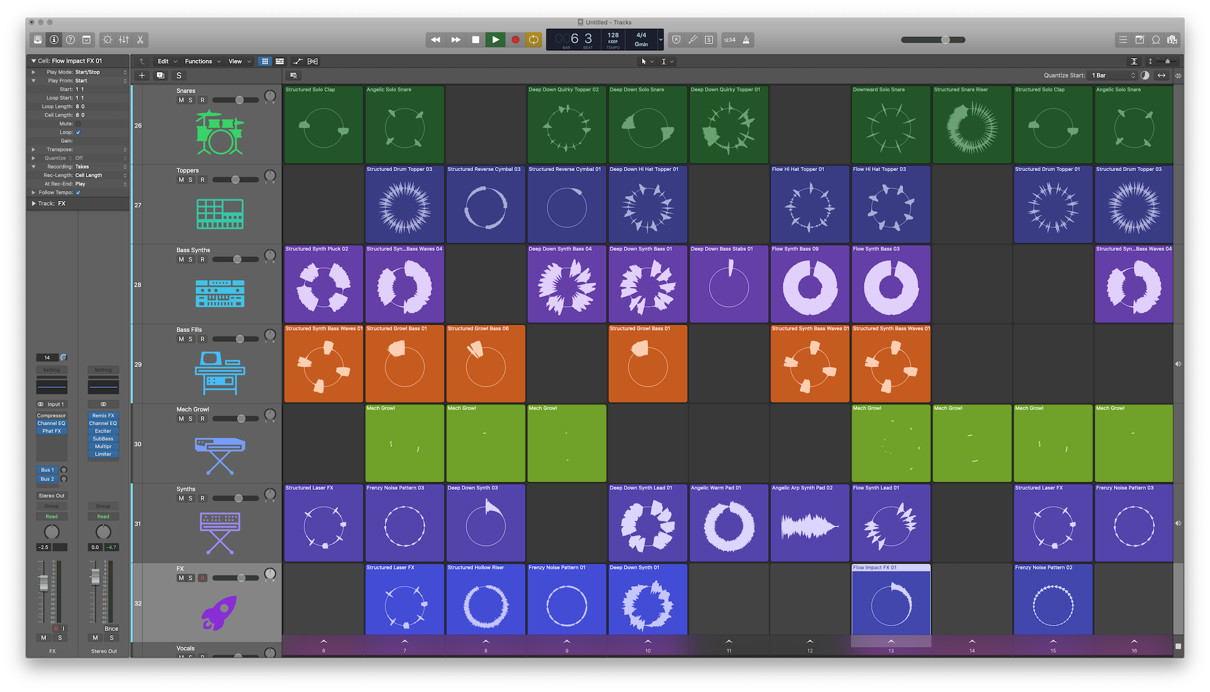Click the play button to start playback

(495, 39)
